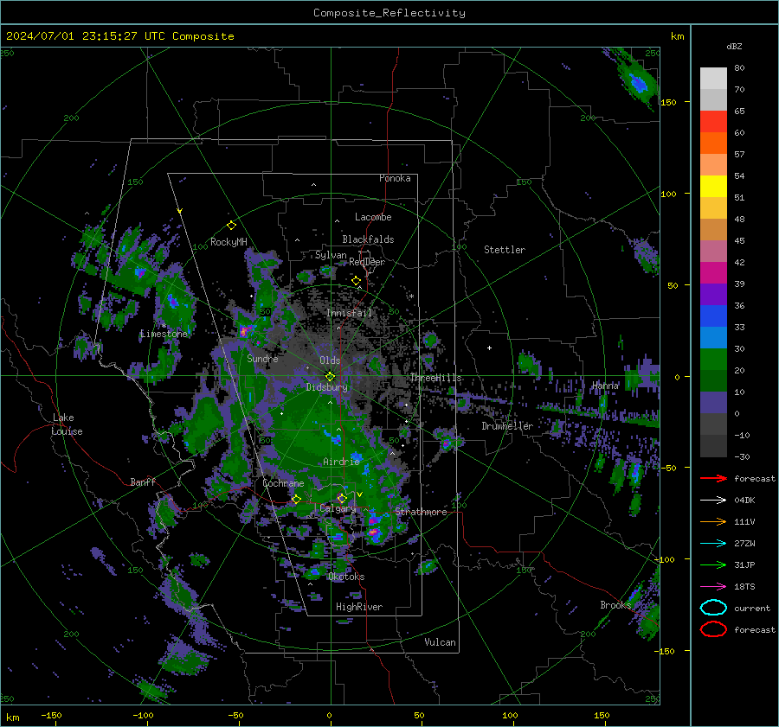Click the red forecast ellipse legend icon
The width and height of the screenshot is (779, 727).
click(x=713, y=629)
